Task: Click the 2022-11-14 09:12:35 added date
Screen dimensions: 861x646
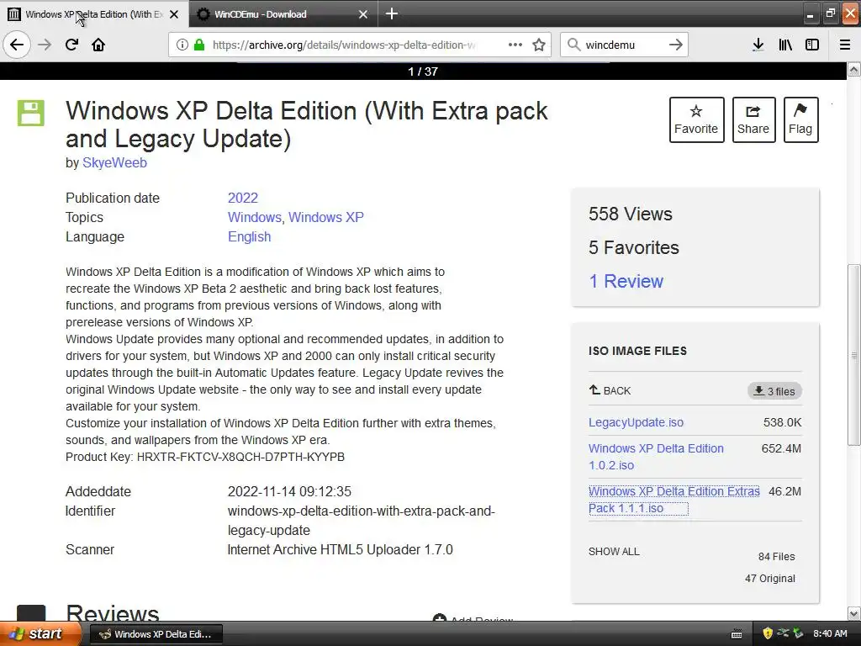Action: 289,491
